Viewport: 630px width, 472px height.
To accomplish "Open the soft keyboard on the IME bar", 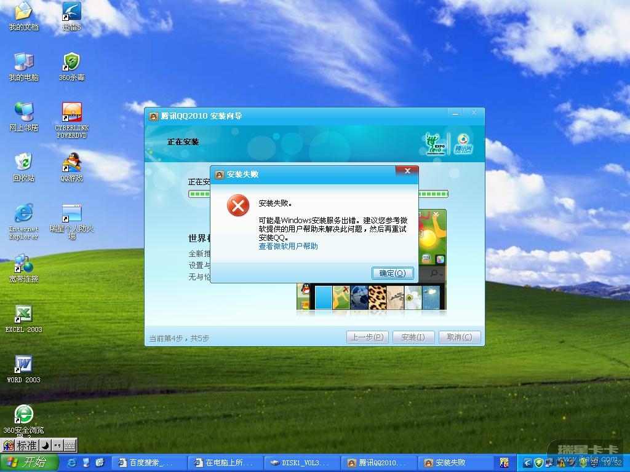I will [70, 446].
